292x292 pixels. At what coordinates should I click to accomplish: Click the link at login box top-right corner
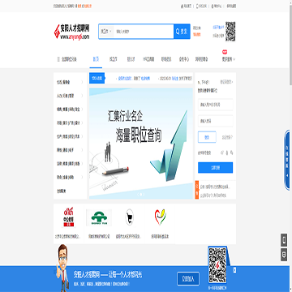tap(226, 82)
